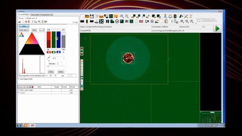Switch to the Focused Object tab
This screenshot has width=242, height=136.
tap(23, 14)
